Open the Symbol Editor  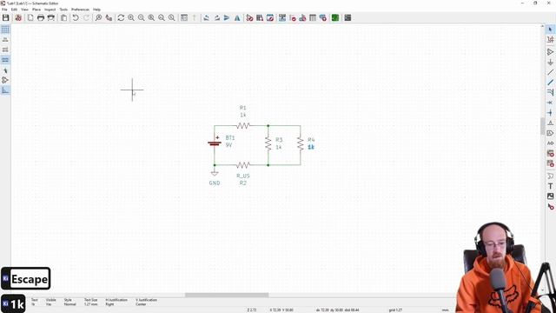pyautogui.click(x=249, y=17)
